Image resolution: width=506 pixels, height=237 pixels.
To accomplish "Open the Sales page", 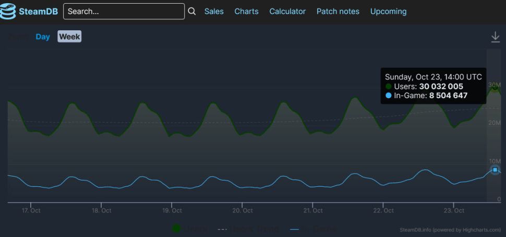I will click(214, 11).
